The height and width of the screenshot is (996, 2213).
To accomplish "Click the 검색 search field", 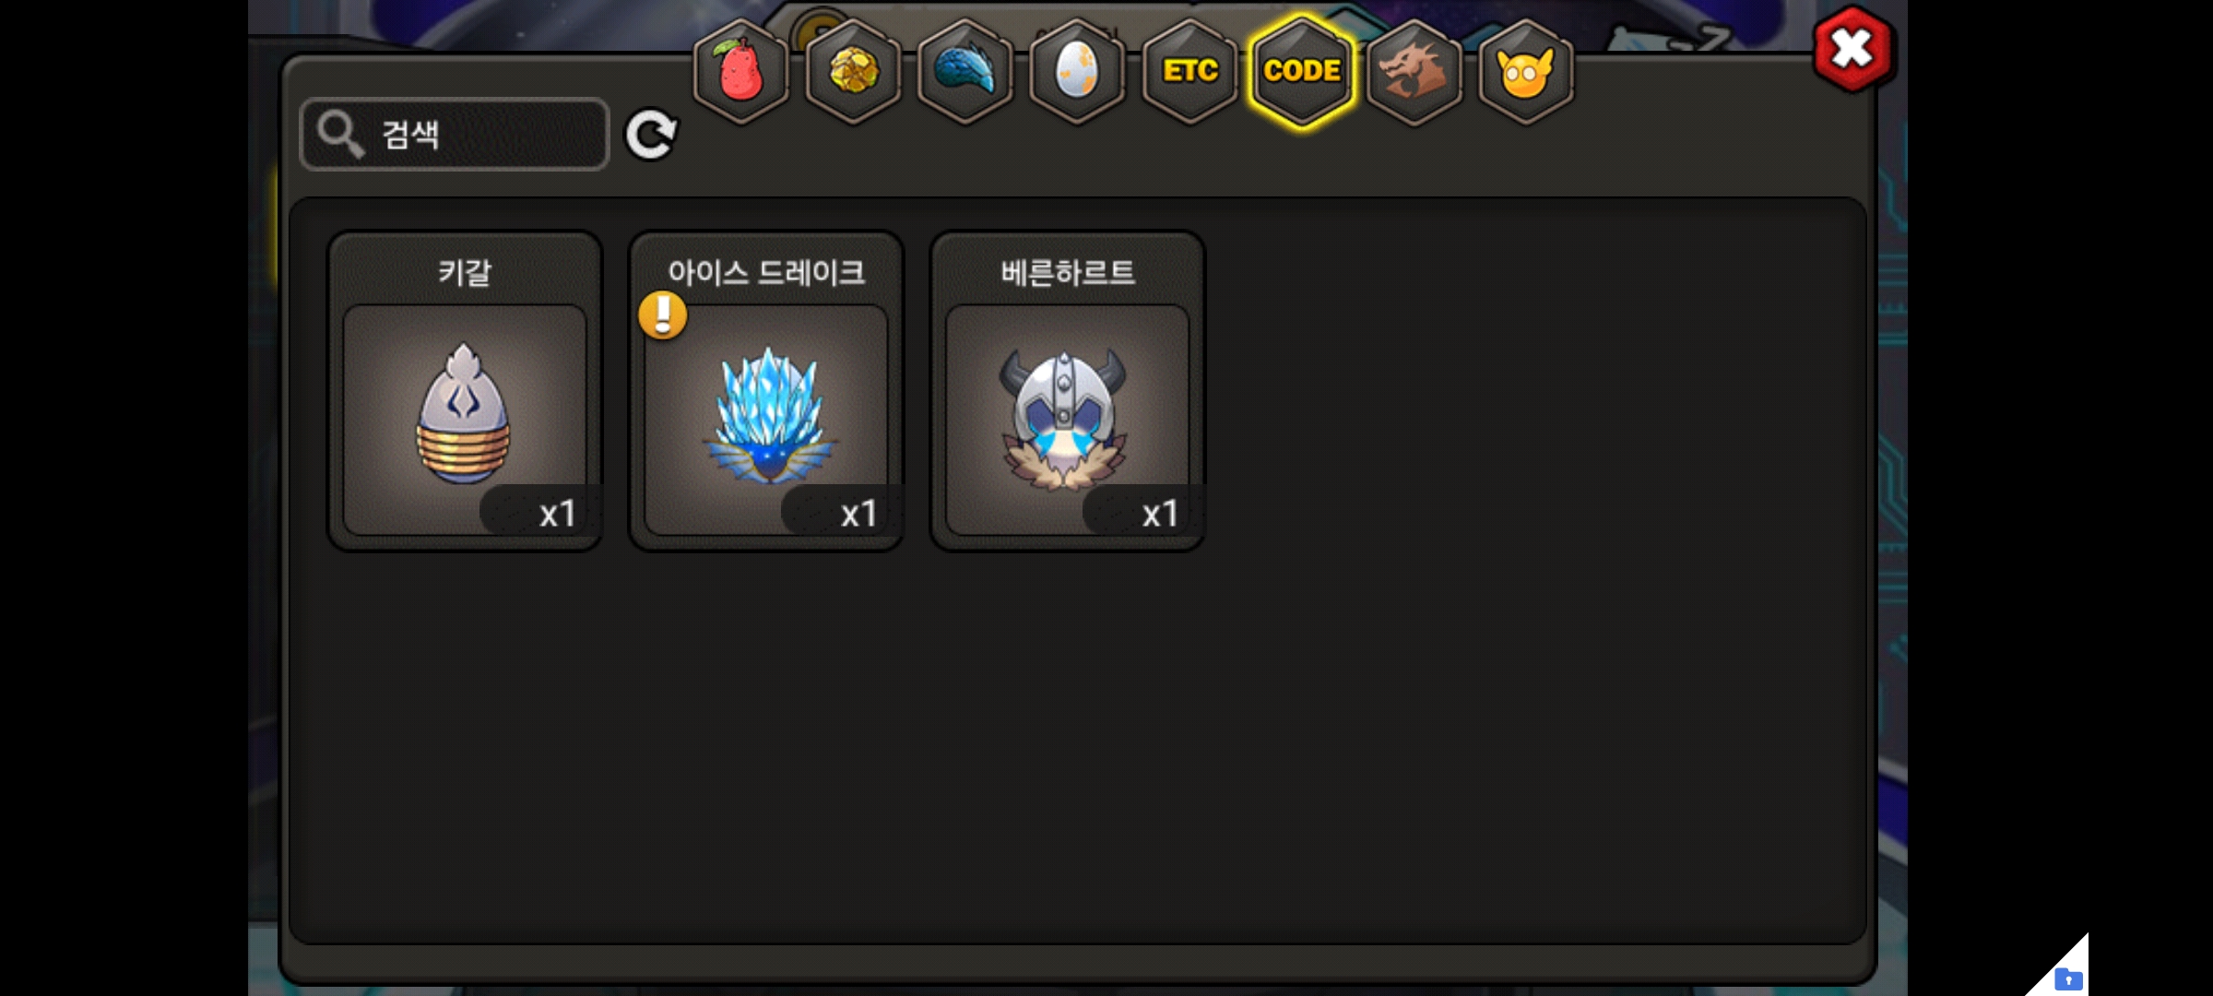I will coord(455,135).
